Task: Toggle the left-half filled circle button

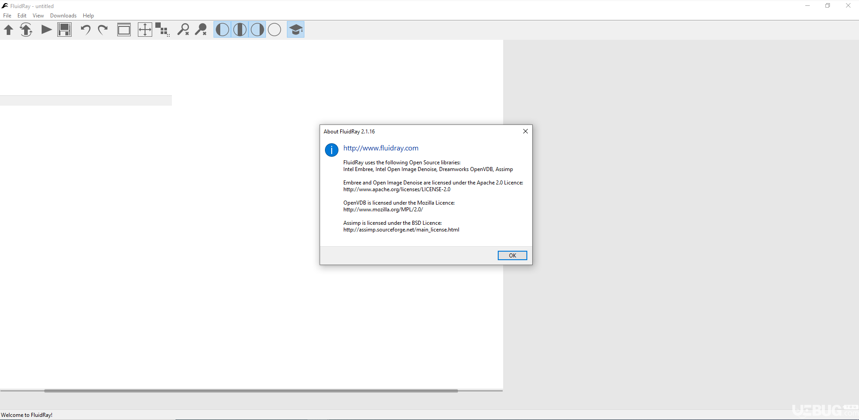Action: click(x=222, y=30)
